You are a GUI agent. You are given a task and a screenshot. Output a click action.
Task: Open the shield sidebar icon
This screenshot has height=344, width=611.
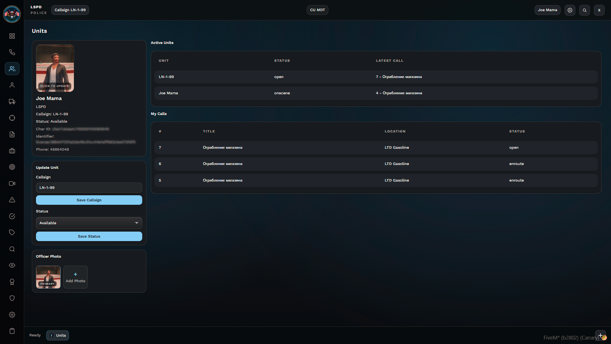click(12, 298)
